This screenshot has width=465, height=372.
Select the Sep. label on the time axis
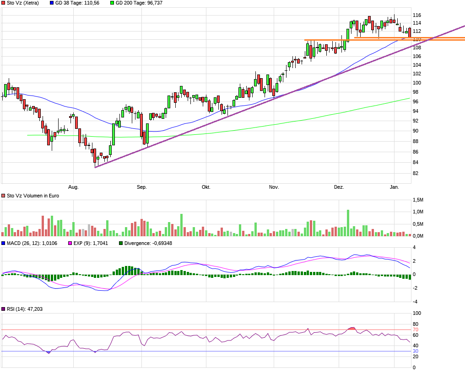coord(141,187)
